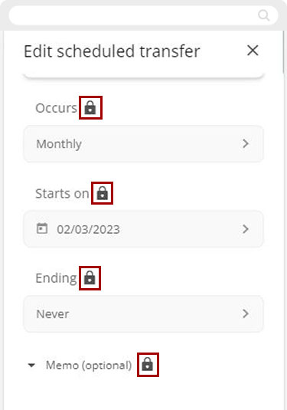Viewport: 287px width, 410px height.
Task: Click the Memo (optional) label
Action: (x=89, y=365)
